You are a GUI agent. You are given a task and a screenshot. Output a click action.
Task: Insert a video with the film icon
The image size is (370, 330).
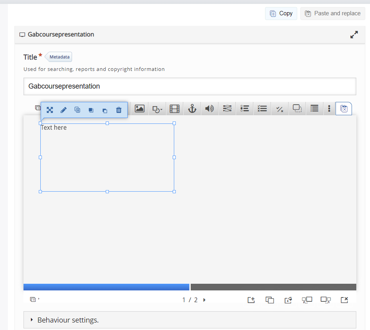pyautogui.click(x=175, y=109)
